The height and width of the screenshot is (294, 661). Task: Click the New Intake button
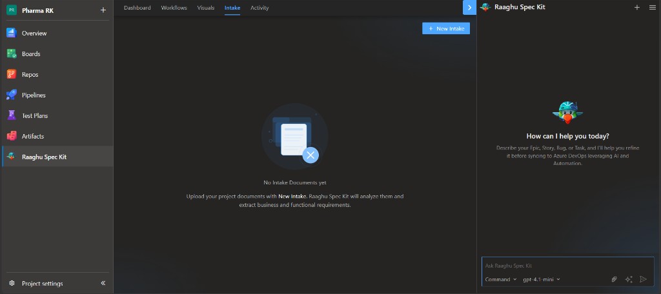point(446,28)
